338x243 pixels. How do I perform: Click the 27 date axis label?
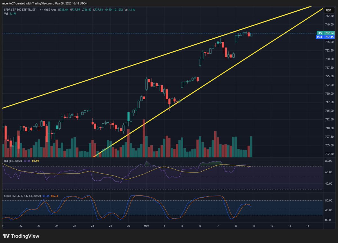pyautogui.click(x=75, y=226)
